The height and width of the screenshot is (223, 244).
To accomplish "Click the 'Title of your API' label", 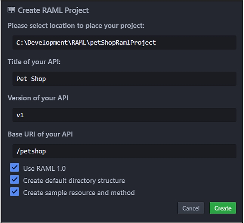I will 34,62.
